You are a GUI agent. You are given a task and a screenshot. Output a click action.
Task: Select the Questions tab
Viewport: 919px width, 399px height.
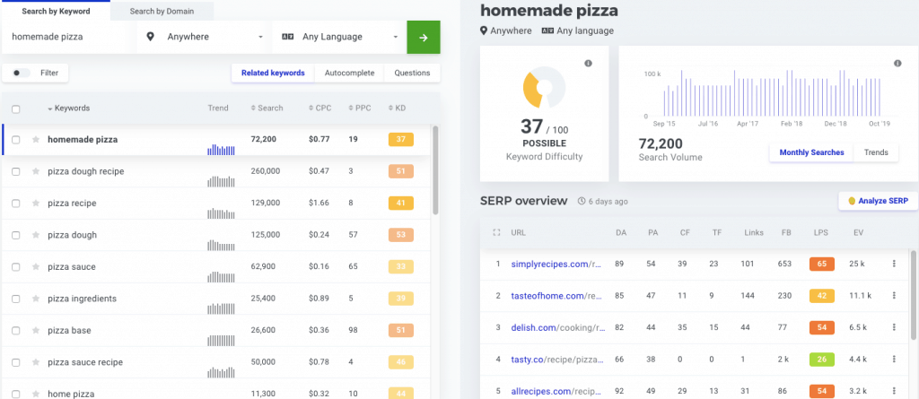tap(412, 74)
